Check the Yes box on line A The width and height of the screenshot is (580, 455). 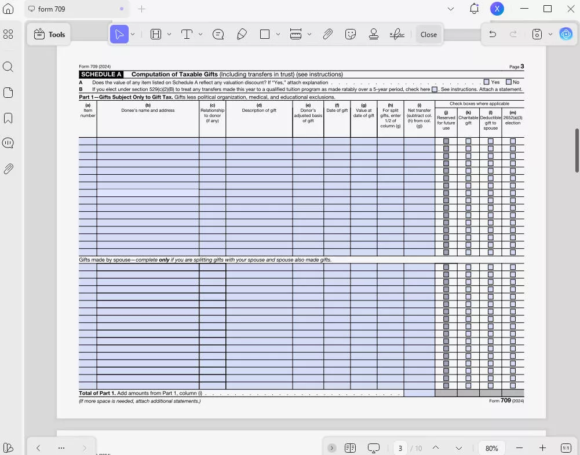pyautogui.click(x=486, y=82)
